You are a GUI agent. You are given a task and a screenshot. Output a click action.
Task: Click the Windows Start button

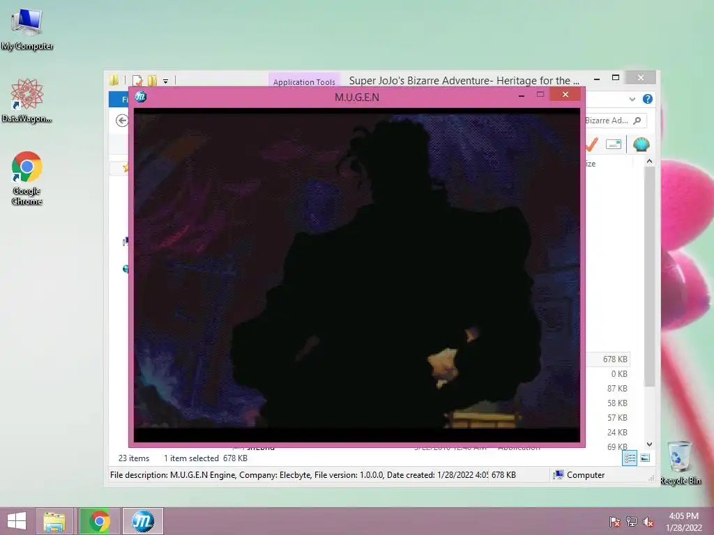pos(17,521)
